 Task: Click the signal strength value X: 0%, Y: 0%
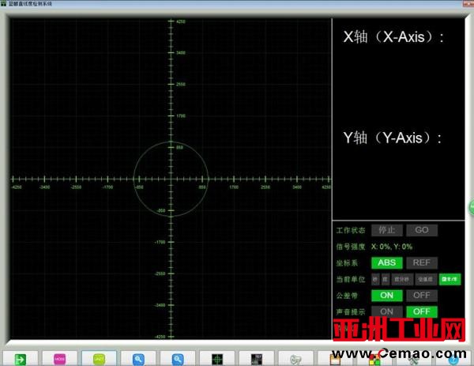[x=392, y=247]
